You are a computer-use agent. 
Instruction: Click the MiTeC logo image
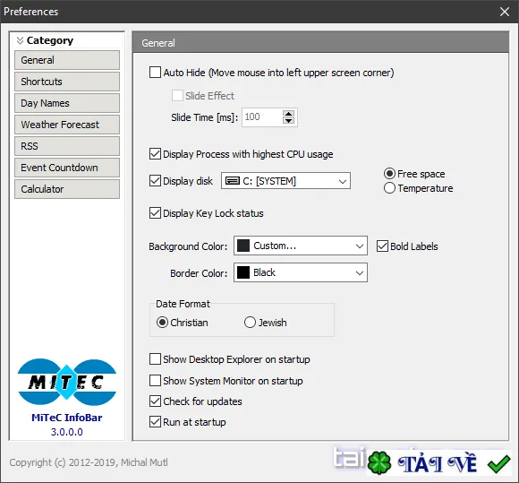click(67, 382)
